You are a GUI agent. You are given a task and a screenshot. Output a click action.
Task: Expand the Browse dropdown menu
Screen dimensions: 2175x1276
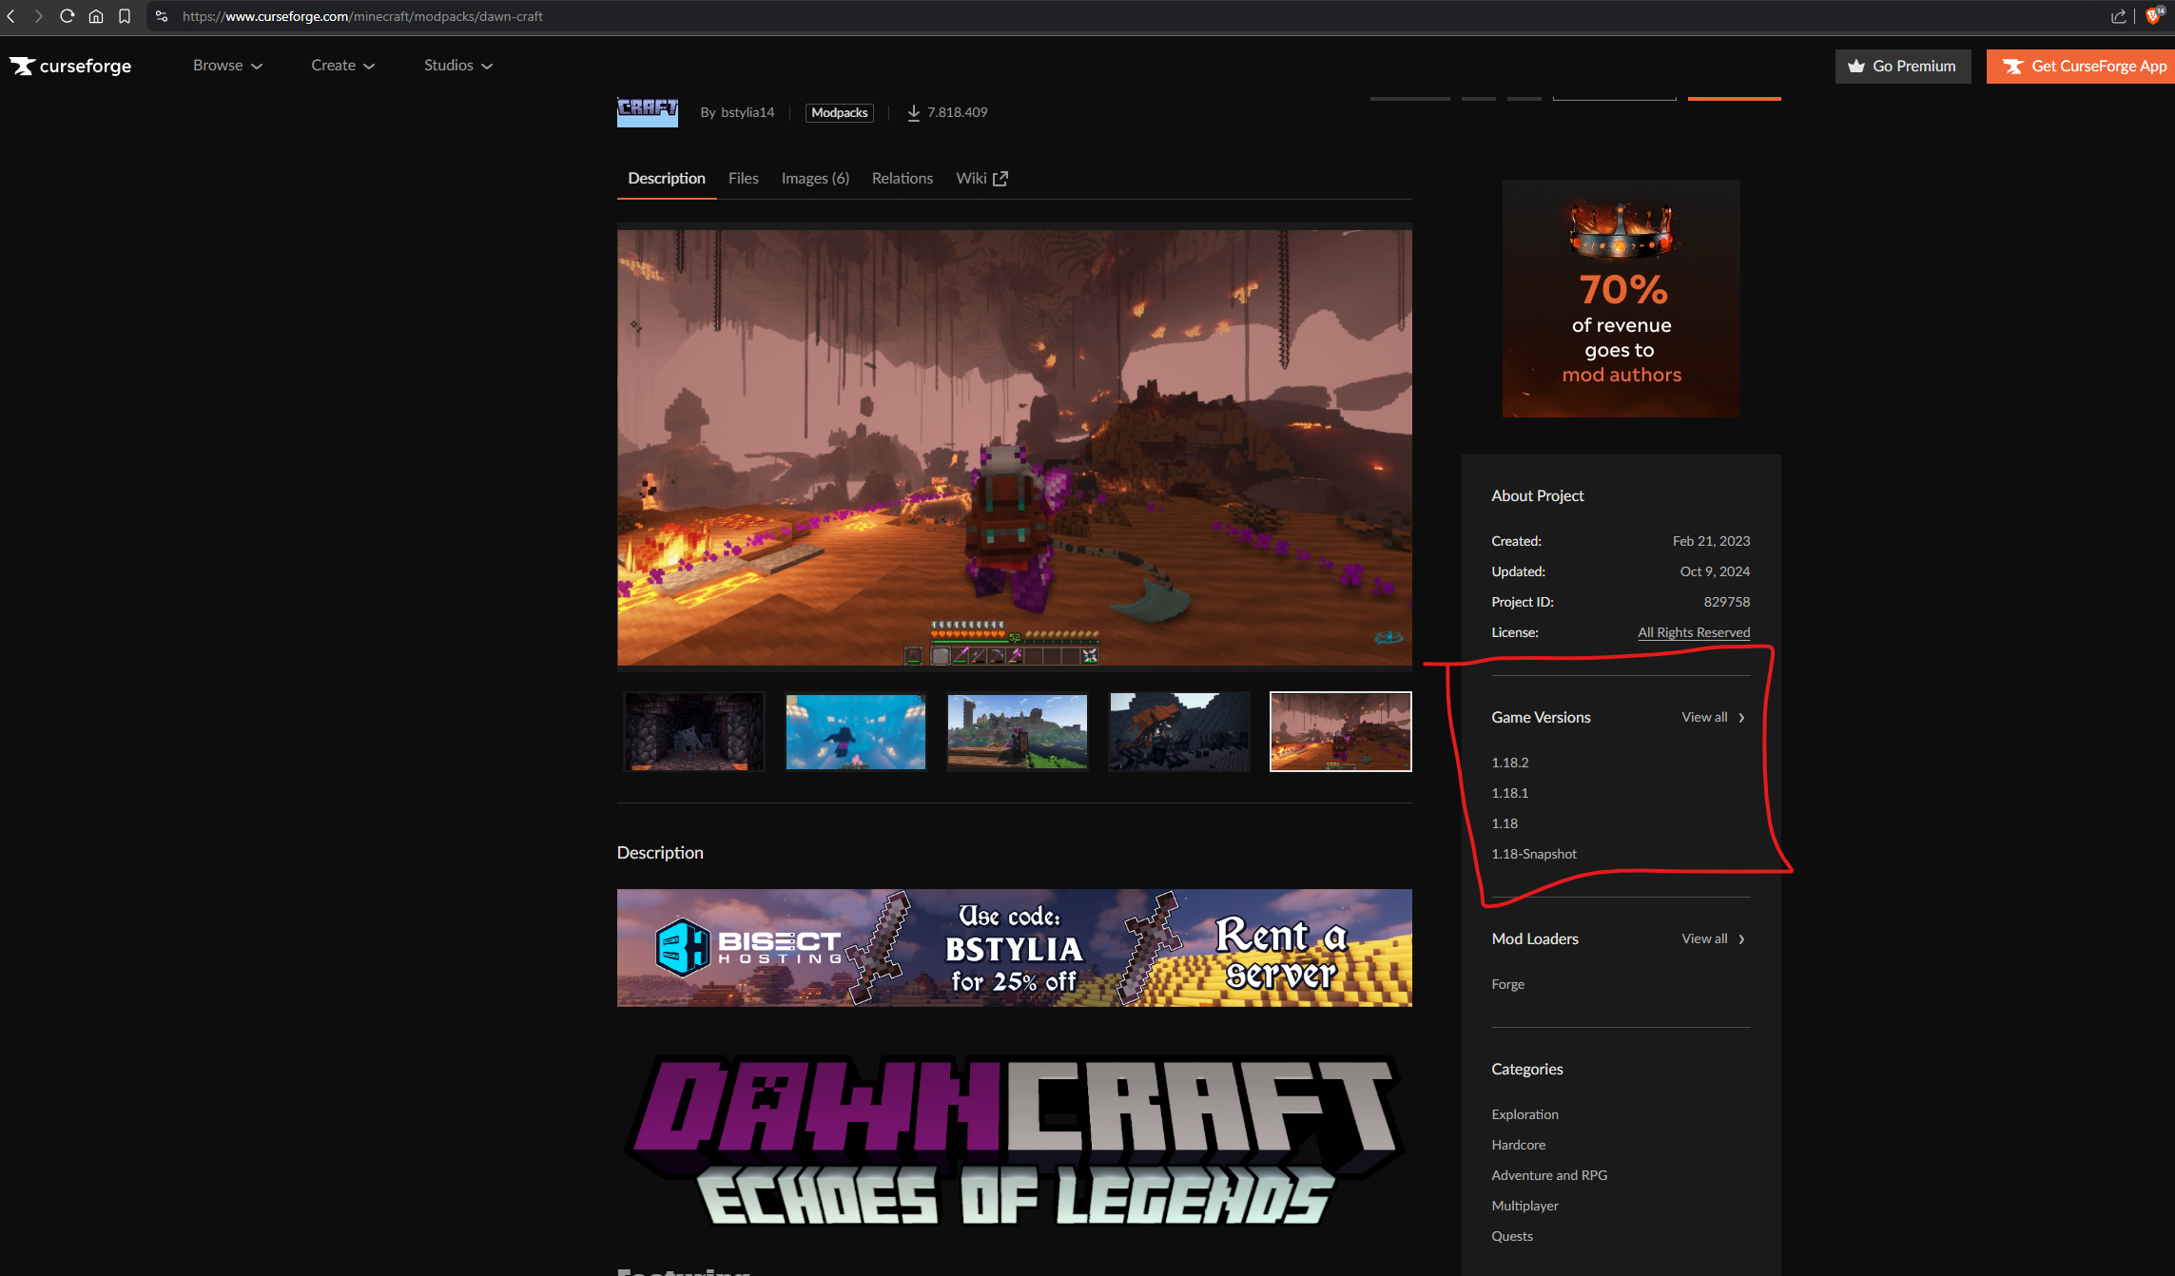[x=227, y=66]
